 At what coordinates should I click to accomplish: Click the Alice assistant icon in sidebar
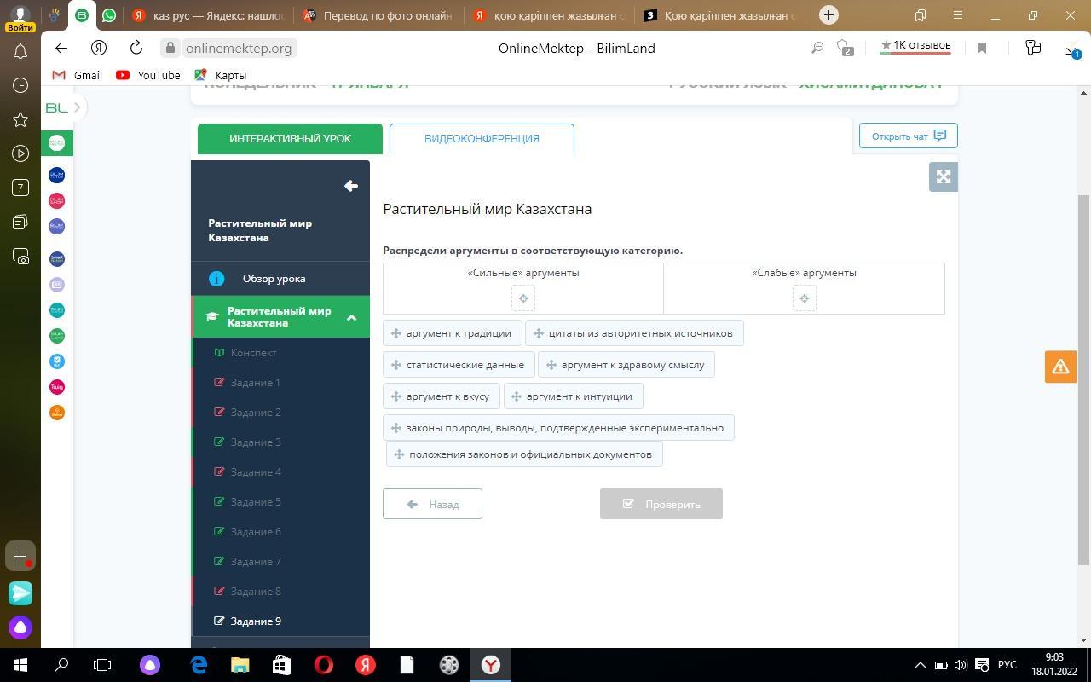20,627
